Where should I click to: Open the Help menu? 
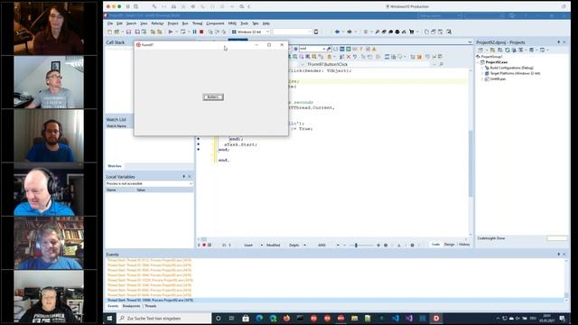pos(266,23)
